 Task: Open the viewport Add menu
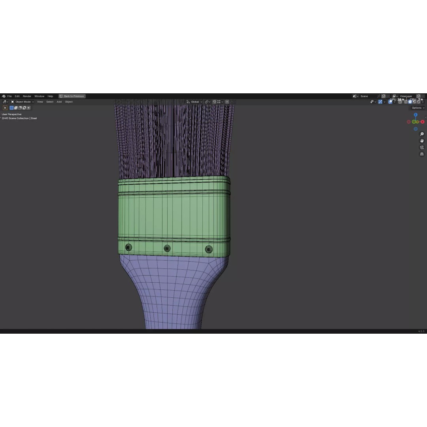pos(59,102)
